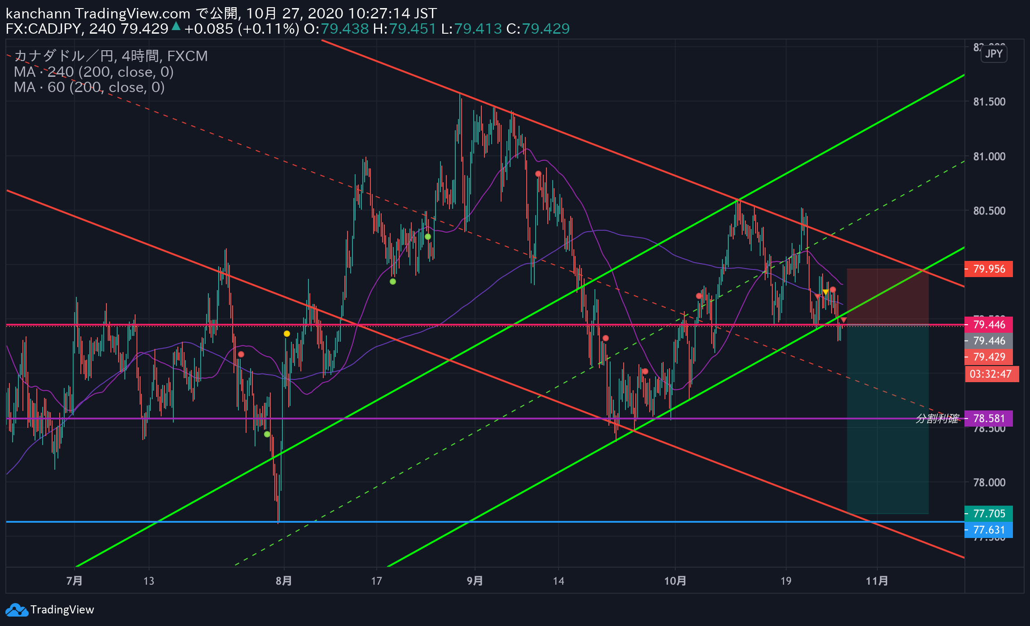Click the 分割利確 line annotation text
This screenshot has height=626, width=1030.
click(x=938, y=419)
